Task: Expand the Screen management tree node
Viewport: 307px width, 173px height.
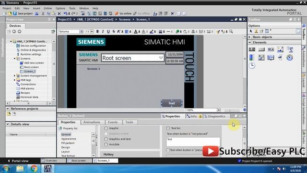Action: click(x=14, y=76)
